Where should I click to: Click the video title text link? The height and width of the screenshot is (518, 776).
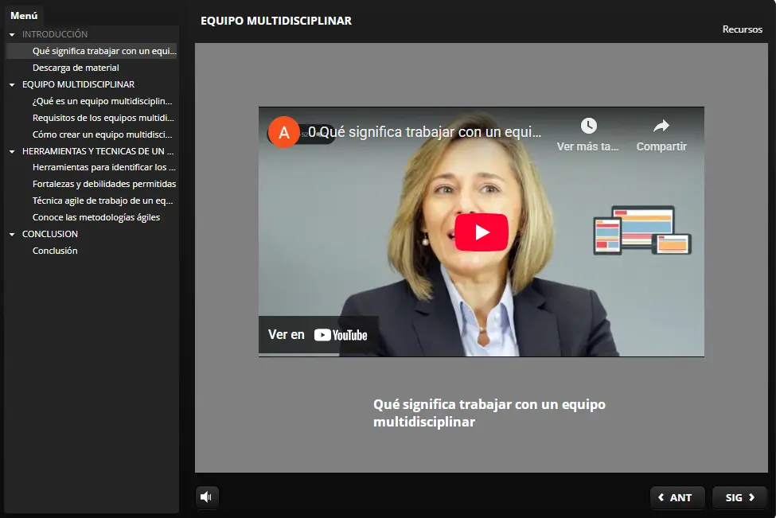click(424, 132)
